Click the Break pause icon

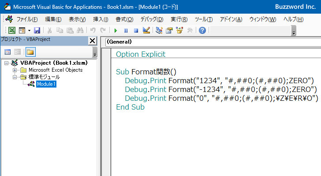tap(126, 31)
